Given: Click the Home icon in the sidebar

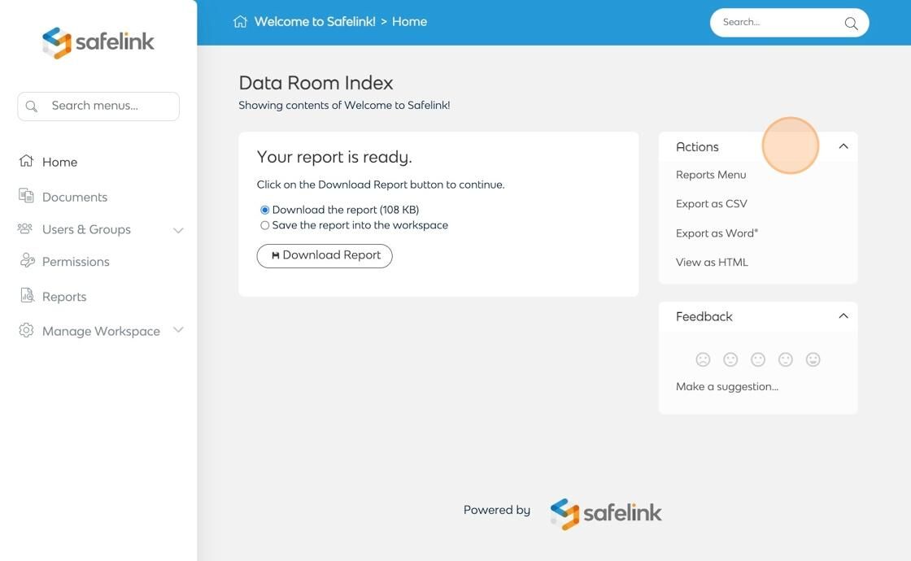Looking at the screenshot, I should (x=26, y=161).
